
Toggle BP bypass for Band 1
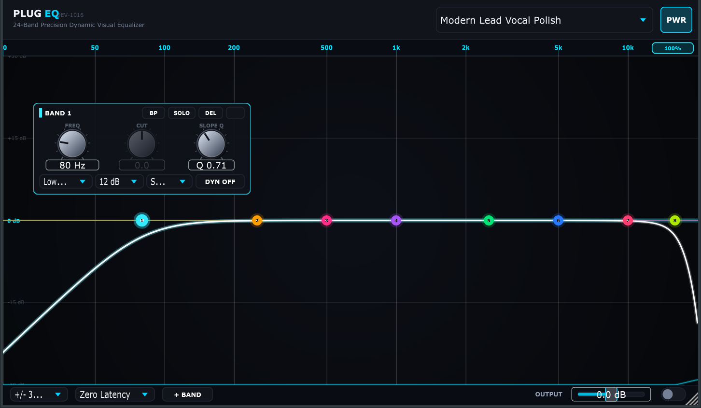click(154, 113)
